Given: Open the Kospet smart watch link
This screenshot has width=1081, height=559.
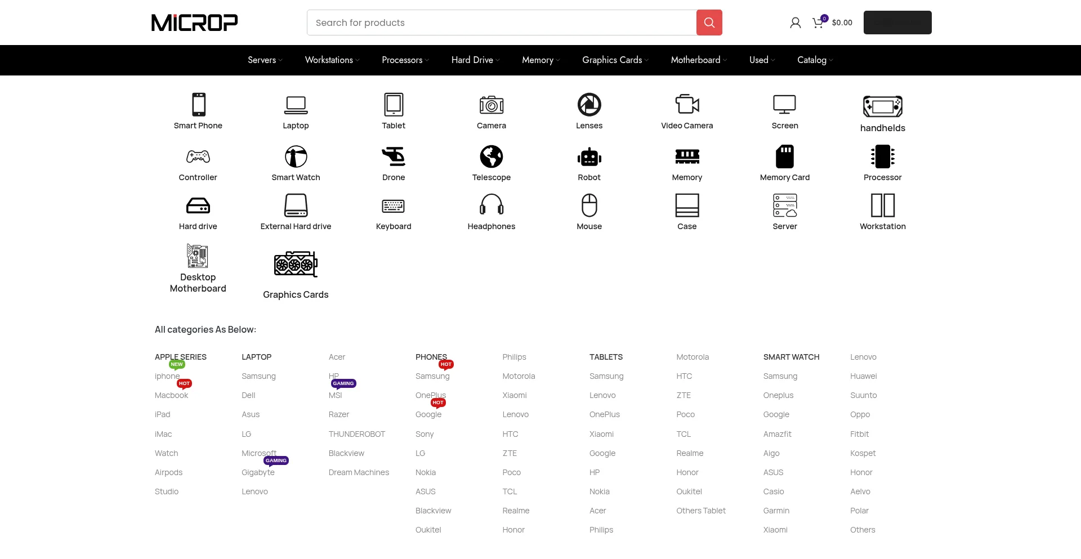Looking at the screenshot, I should pos(863,453).
